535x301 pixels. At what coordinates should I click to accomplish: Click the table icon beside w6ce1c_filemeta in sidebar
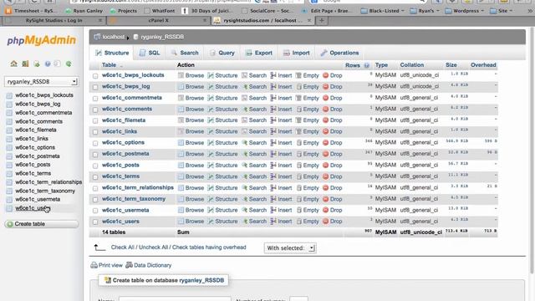pyautogui.click(x=9, y=130)
